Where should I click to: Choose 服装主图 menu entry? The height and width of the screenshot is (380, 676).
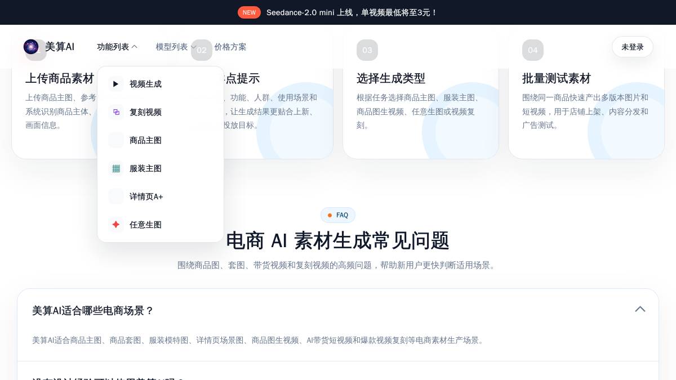point(161,168)
